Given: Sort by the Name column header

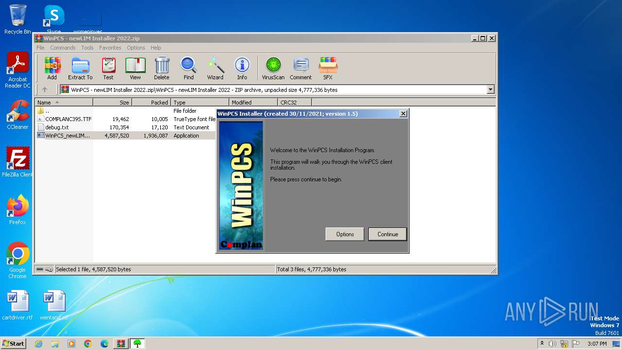Looking at the screenshot, I should tap(64, 103).
